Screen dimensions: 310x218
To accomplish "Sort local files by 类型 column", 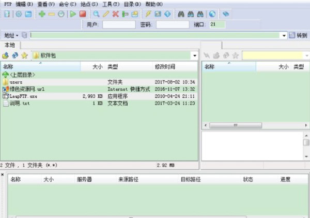I will click(x=129, y=67).
